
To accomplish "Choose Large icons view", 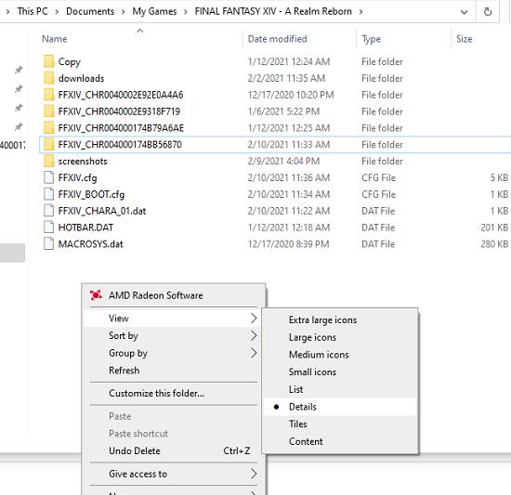I will click(339, 337).
